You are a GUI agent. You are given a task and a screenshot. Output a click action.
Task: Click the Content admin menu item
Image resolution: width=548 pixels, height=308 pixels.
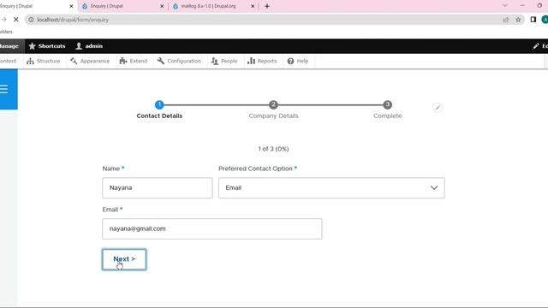[x=8, y=61]
